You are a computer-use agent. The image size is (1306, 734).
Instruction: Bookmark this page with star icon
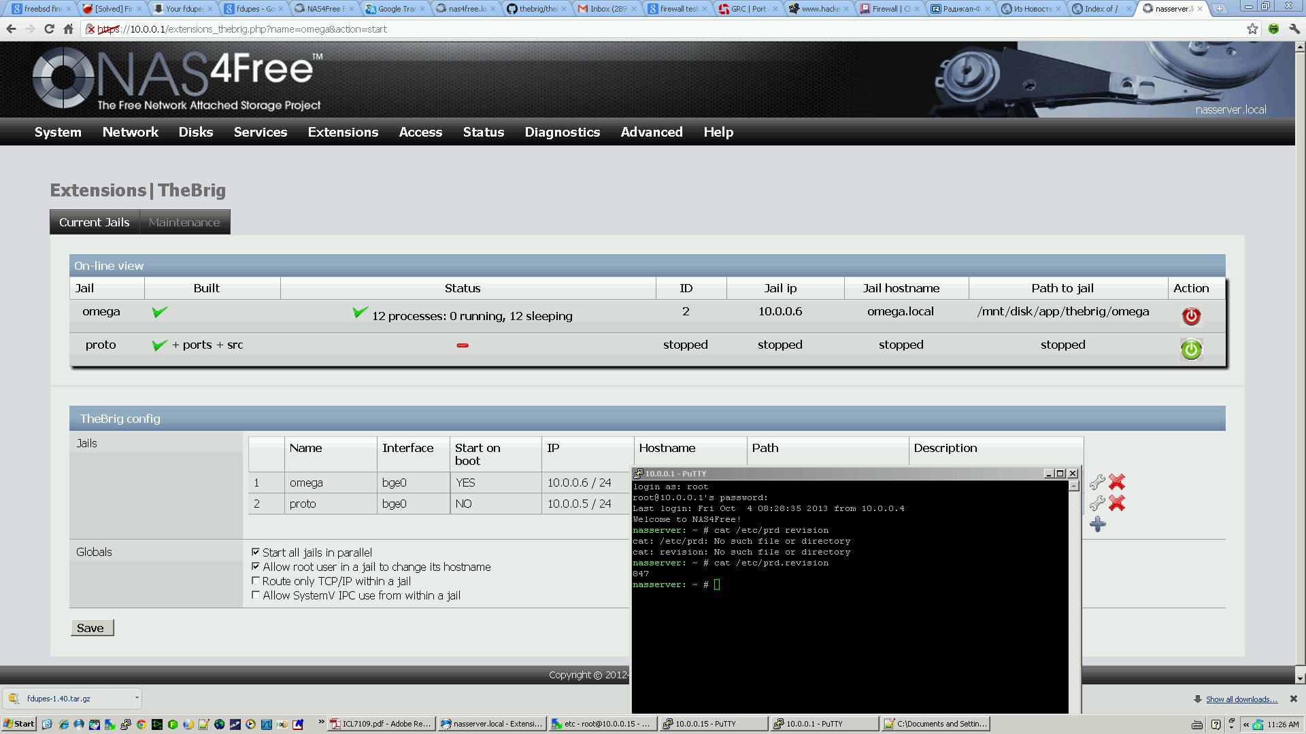1252,29
